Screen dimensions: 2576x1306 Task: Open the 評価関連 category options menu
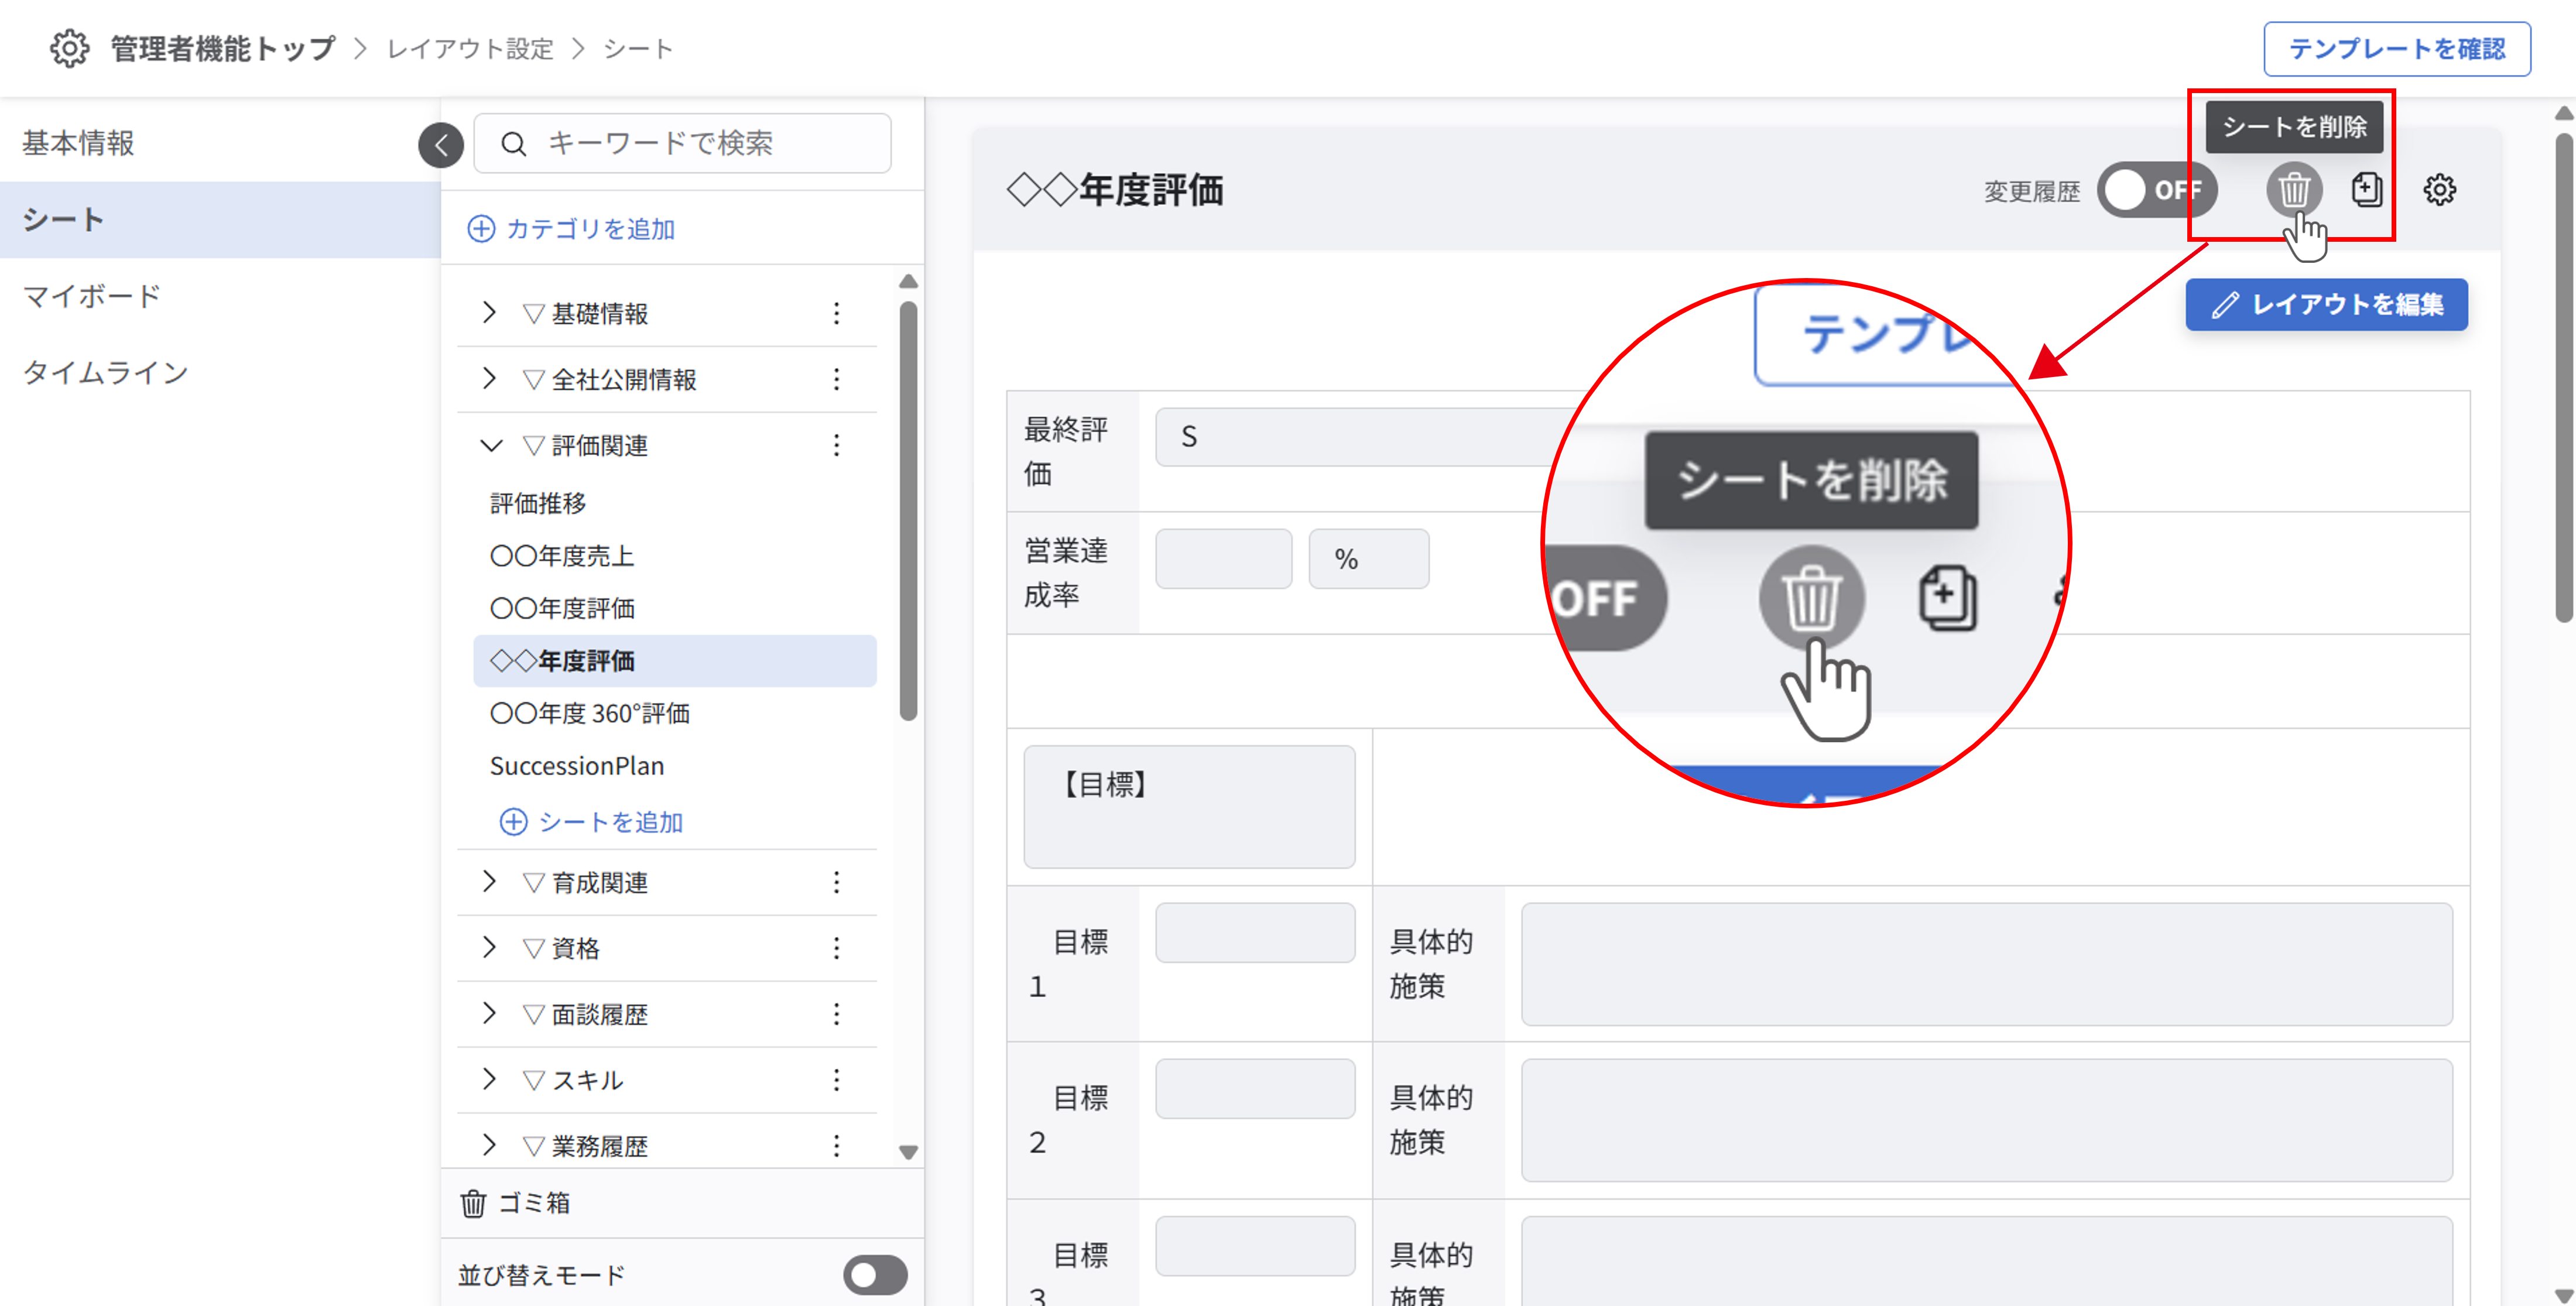click(836, 445)
